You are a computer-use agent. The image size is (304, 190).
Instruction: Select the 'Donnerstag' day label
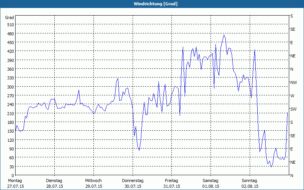(133, 181)
